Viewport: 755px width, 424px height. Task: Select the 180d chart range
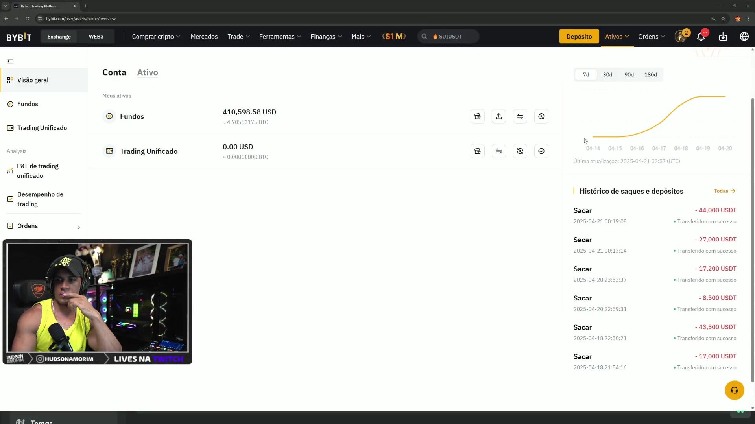coord(650,75)
